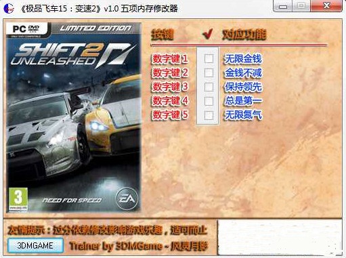Close the trainer window
The width and height of the screenshot is (346, 258).
click(326, 6)
